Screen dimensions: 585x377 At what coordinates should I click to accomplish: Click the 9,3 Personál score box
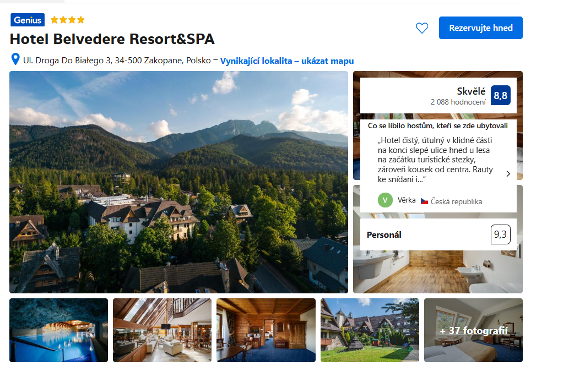pos(500,234)
